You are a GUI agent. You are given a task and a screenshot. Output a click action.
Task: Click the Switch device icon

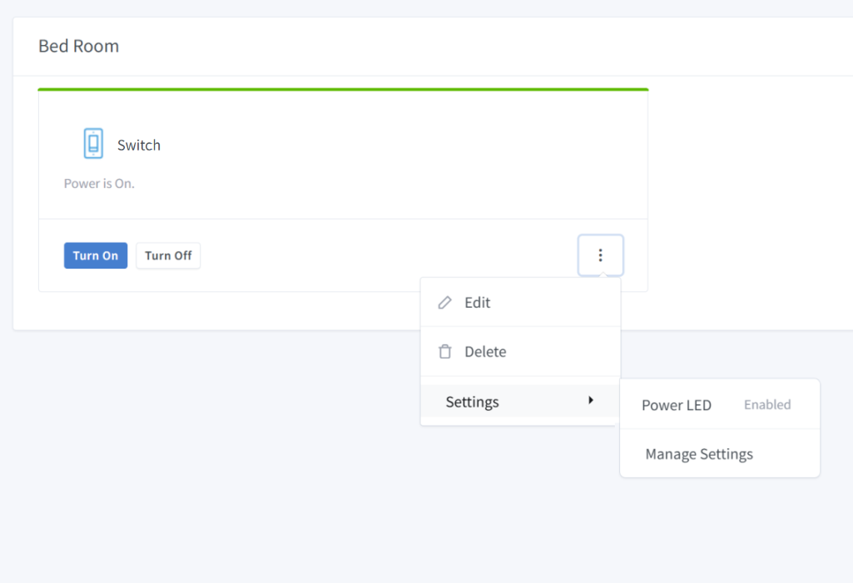(93, 144)
